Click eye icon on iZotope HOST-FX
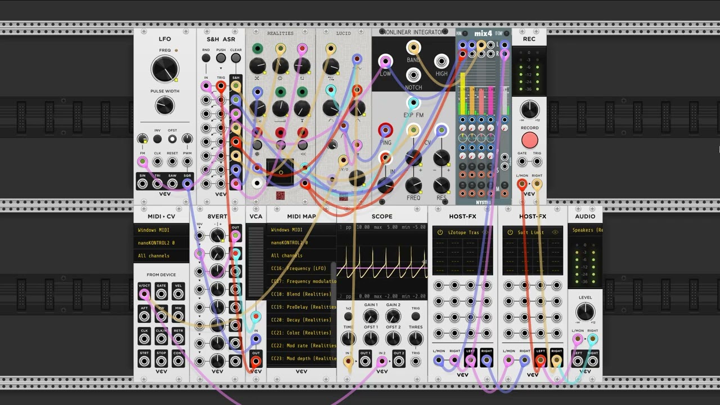This screenshot has height=405, width=720. (x=485, y=232)
